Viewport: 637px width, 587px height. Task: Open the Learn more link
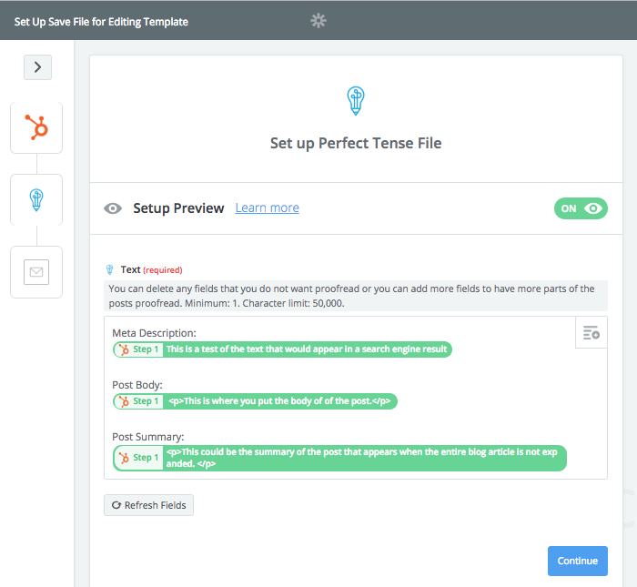267,207
